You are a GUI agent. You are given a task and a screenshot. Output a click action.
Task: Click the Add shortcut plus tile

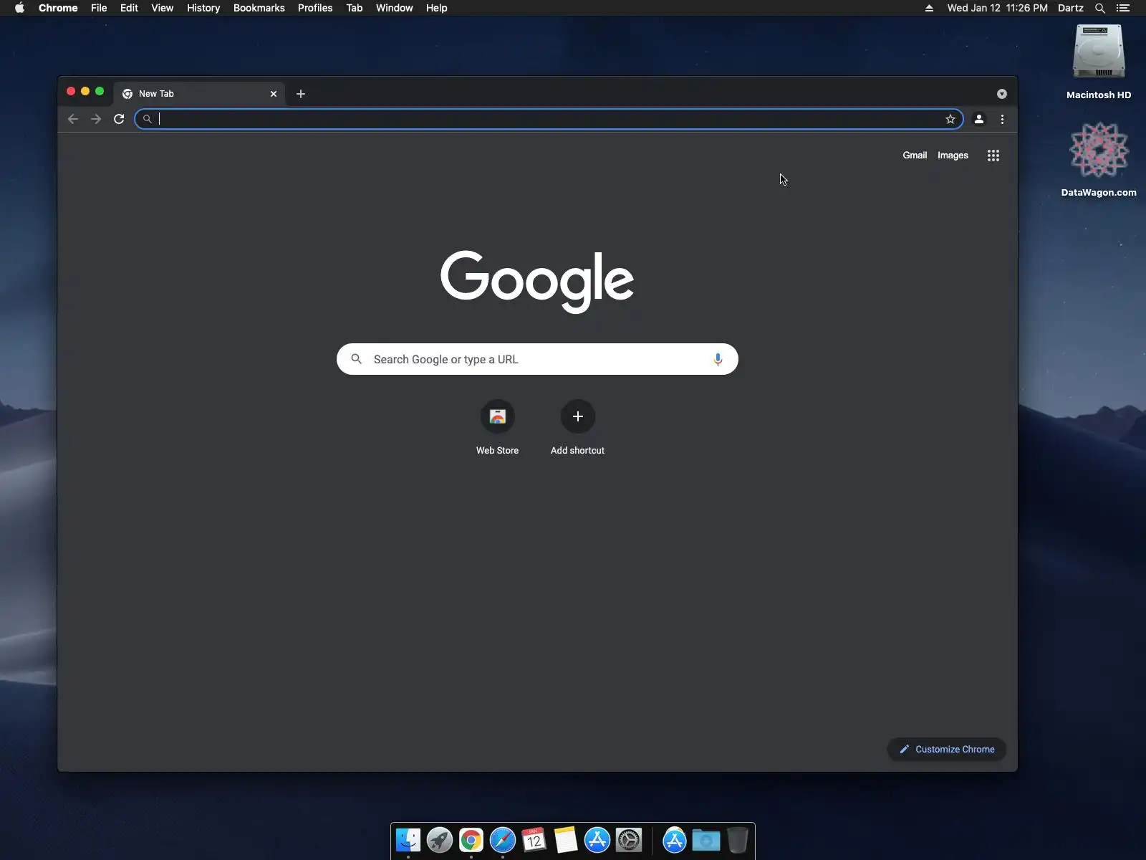pyautogui.click(x=578, y=428)
